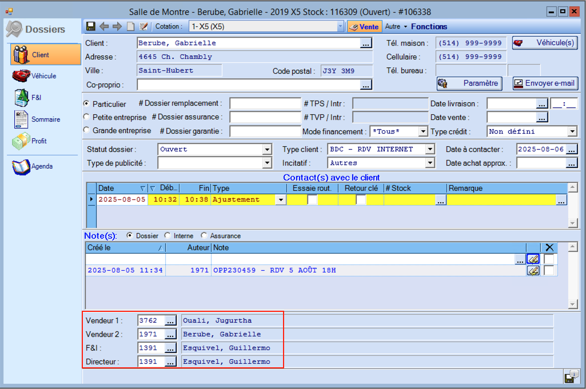Open the Type crédit dropdown

(572, 131)
